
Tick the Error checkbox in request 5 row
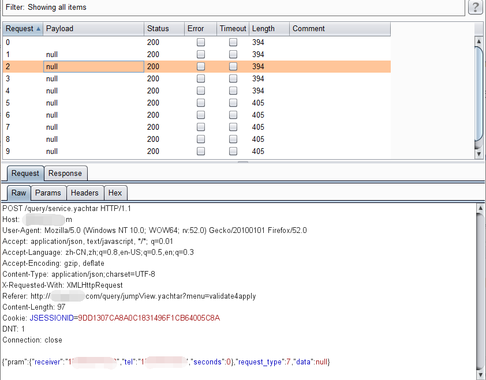201,103
